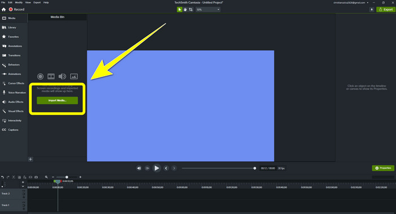Open the Cursor Effects tab
396x214 pixels.
(14, 84)
